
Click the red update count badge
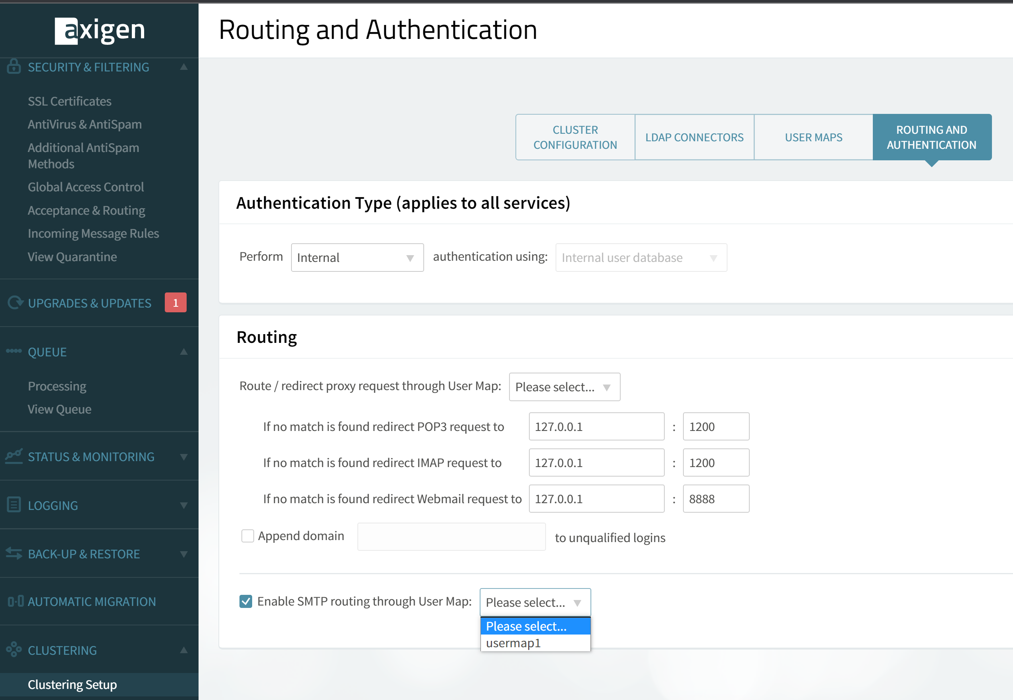coord(176,302)
